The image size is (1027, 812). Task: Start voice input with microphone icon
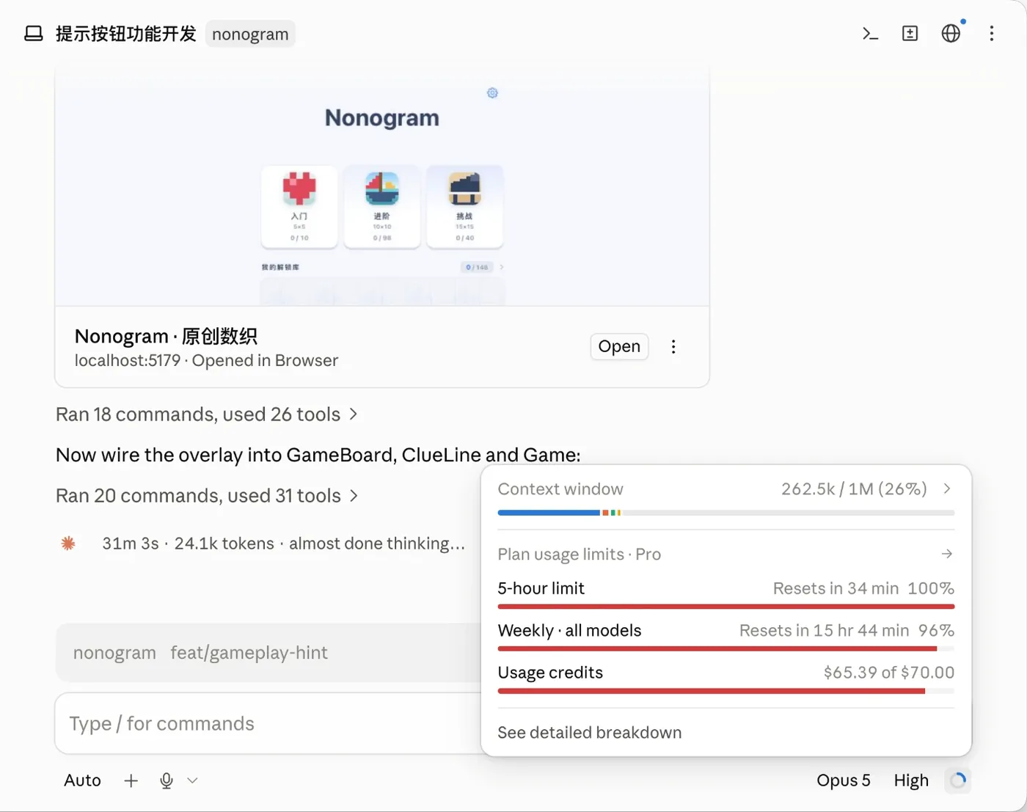tap(167, 780)
